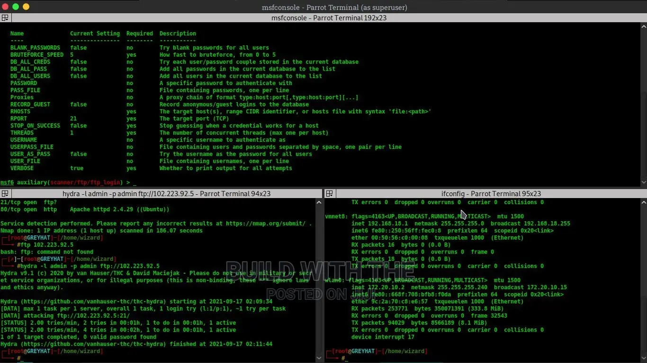
Task: Click the DB_ALL_PASS option name
Action: tap(28, 69)
